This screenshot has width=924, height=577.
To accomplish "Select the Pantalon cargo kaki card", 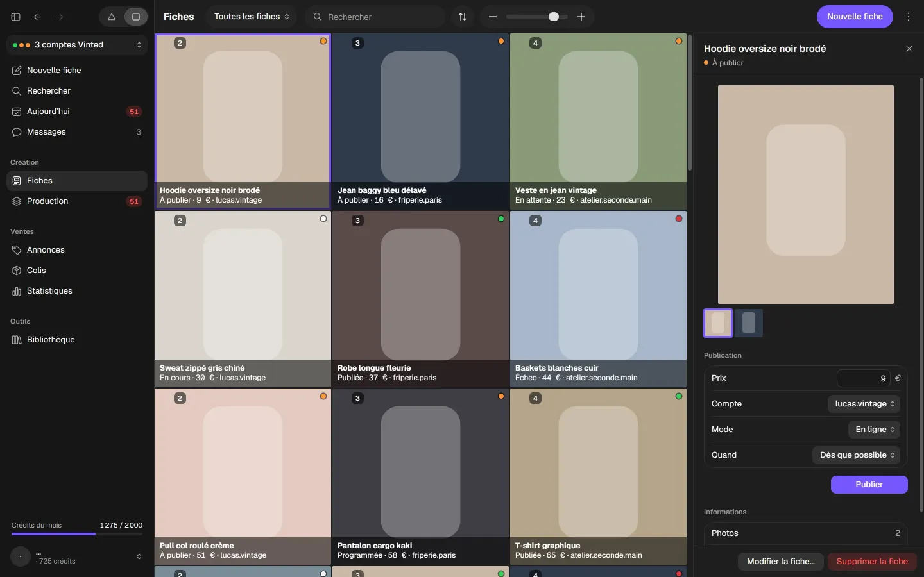I will [420, 476].
